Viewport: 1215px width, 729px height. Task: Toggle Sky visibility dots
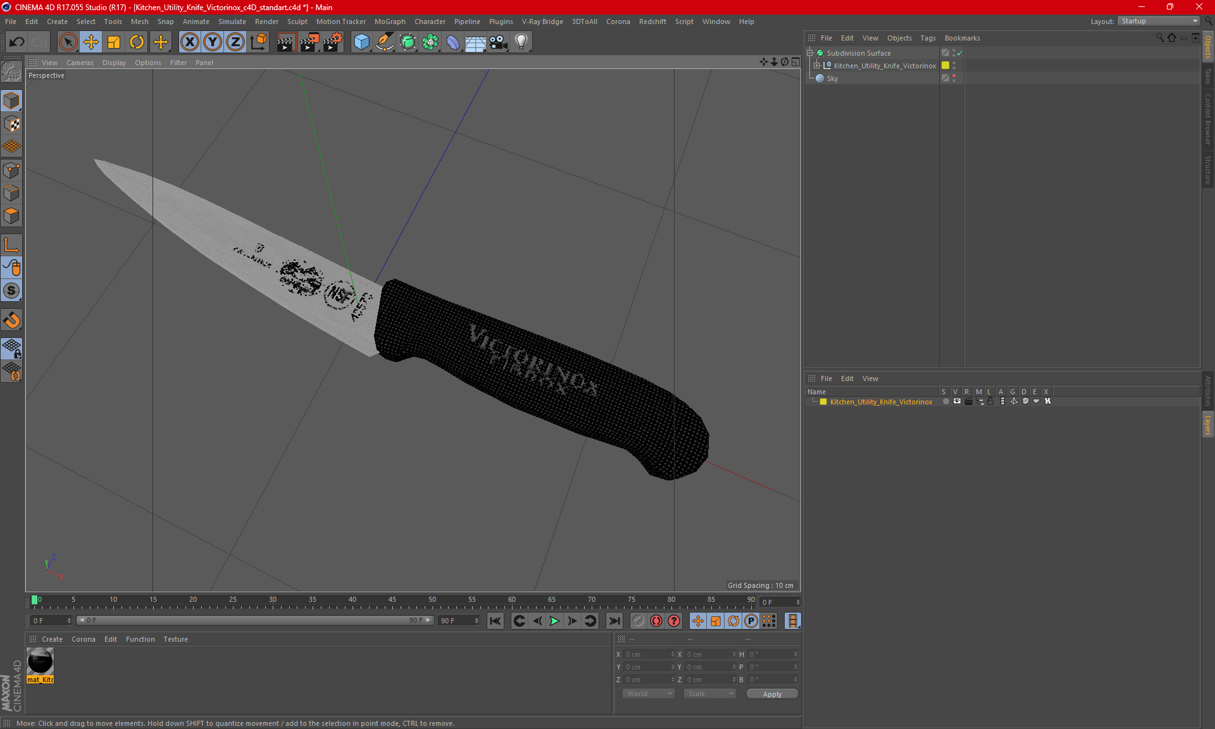click(x=954, y=78)
